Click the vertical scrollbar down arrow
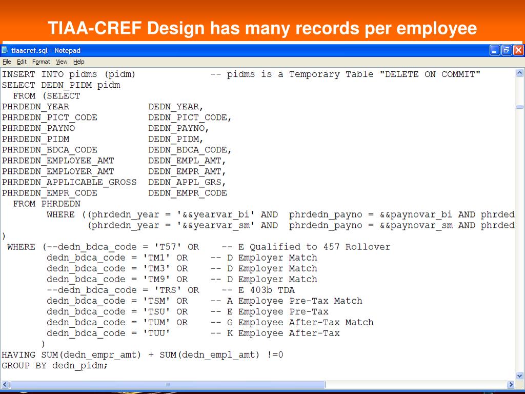The height and width of the screenshot is (394, 525). tap(520, 376)
